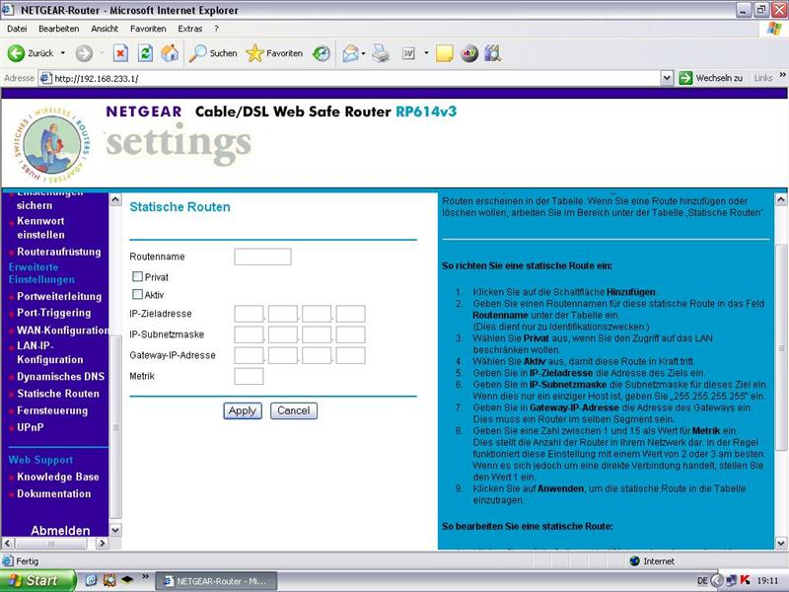Click the Refresh page icon
The width and height of the screenshot is (789, 592).
click(145, 53)
